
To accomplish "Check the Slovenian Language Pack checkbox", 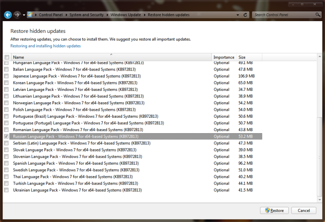I will pos(7,156).
